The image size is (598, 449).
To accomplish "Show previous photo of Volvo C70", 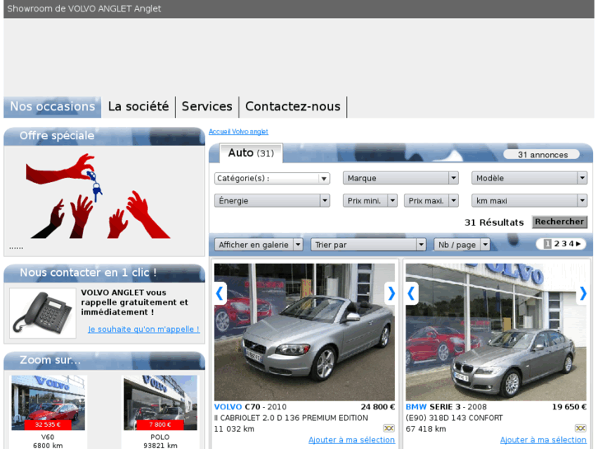I will (220, 293).
